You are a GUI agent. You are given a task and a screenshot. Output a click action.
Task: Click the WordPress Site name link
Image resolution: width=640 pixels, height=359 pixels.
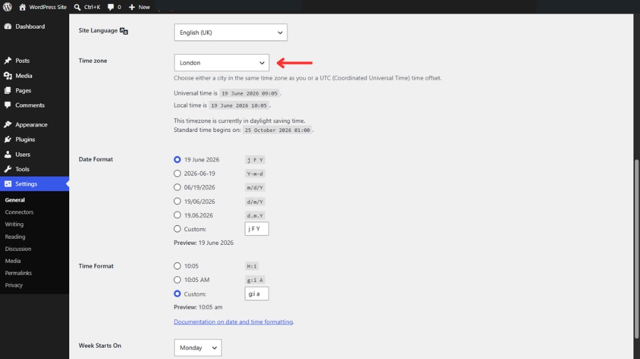[48, 7]
